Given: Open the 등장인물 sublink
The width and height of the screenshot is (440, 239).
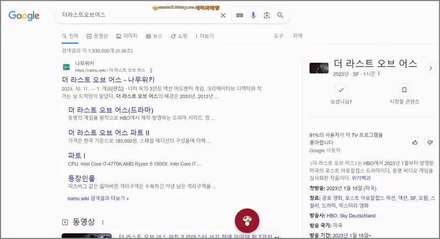Looking at the screenshot, I should (x=81, y=178).
